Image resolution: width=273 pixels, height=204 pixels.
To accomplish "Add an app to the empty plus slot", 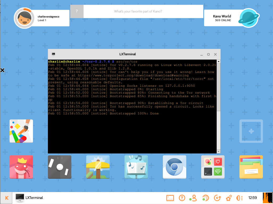I will (251, 131).
